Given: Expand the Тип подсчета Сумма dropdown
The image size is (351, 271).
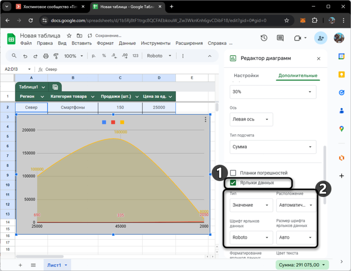Looking at the screenshot, I should tap(273, 147).
